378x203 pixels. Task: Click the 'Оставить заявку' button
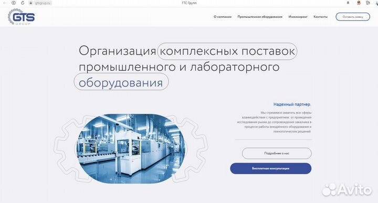(x=353, y=17)
